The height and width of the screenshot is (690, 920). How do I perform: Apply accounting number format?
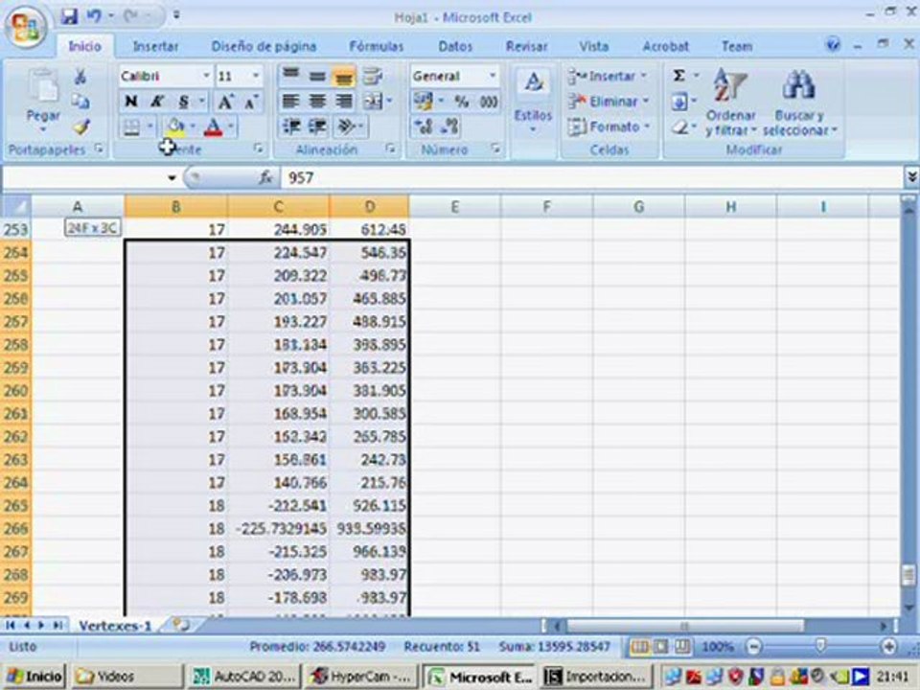click(x=423, y=102)
